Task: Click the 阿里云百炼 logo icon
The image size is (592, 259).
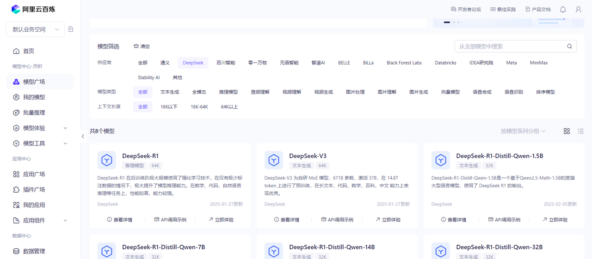Action: click(x=16, y=9)
